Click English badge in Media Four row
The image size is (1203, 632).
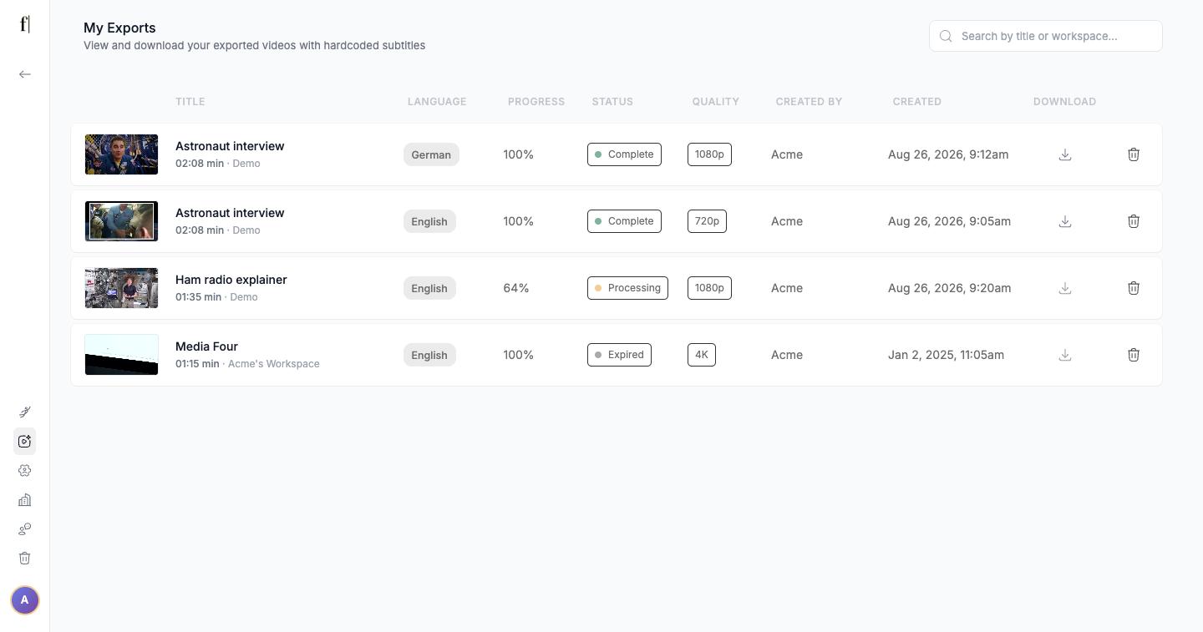[429, 355]
